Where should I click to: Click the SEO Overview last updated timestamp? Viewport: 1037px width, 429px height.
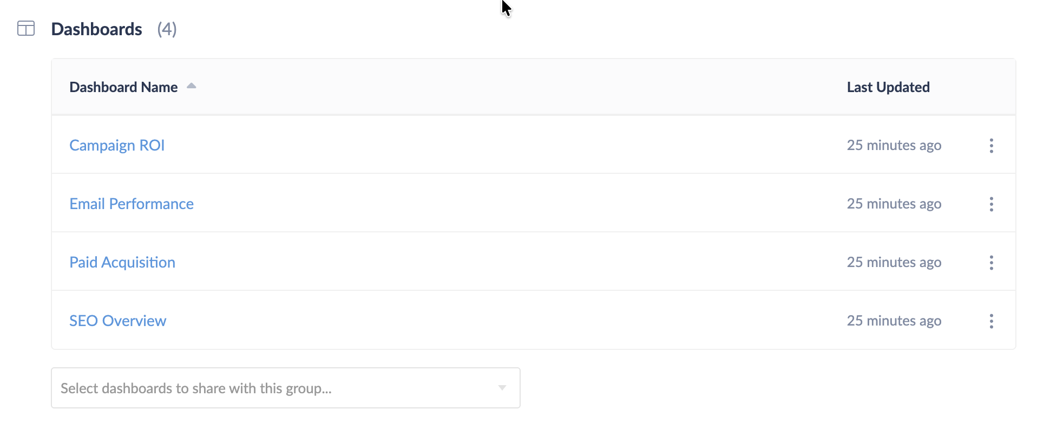[894, 321]
